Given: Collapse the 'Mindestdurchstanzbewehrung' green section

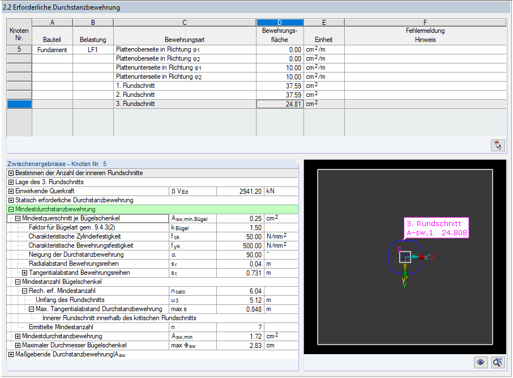Looking at the screenshot, I should click(x=11, y=209).
